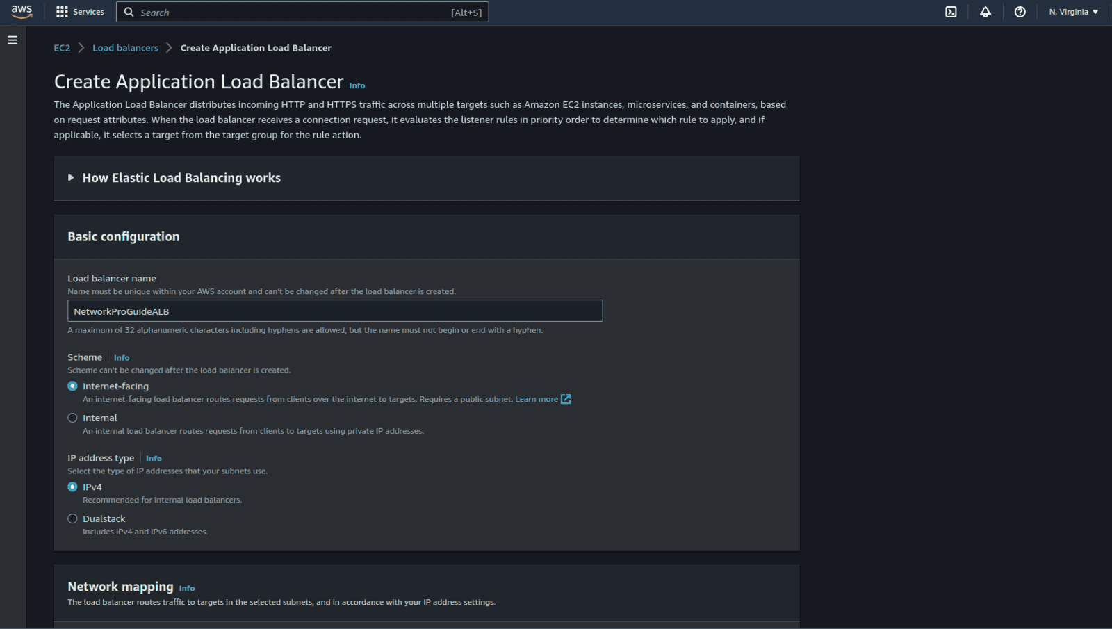Select the Internal scheme radio button

coord(72,417)
